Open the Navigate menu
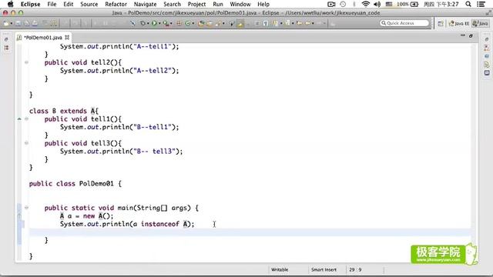Screen dimensions: 493x277 [x=145, y=4]
